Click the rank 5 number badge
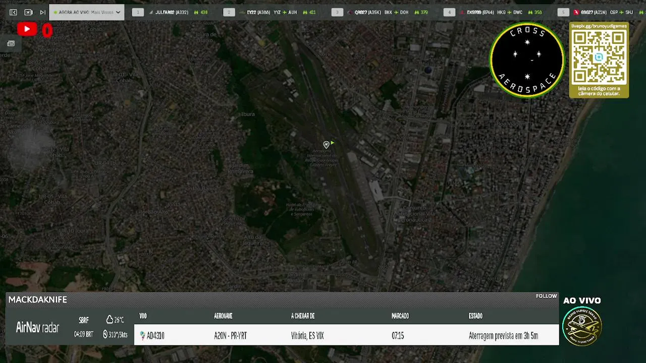 [563, 12]
